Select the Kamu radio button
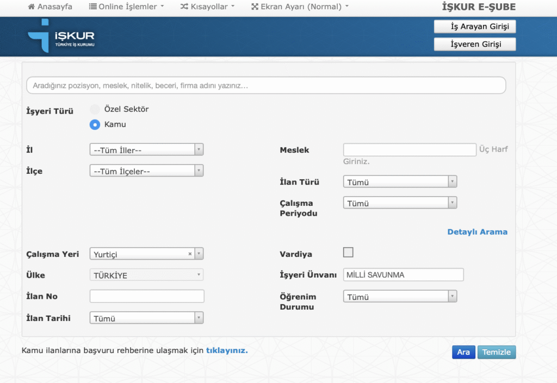This screenshot has width=557, height=383. [x=95, y=124]
